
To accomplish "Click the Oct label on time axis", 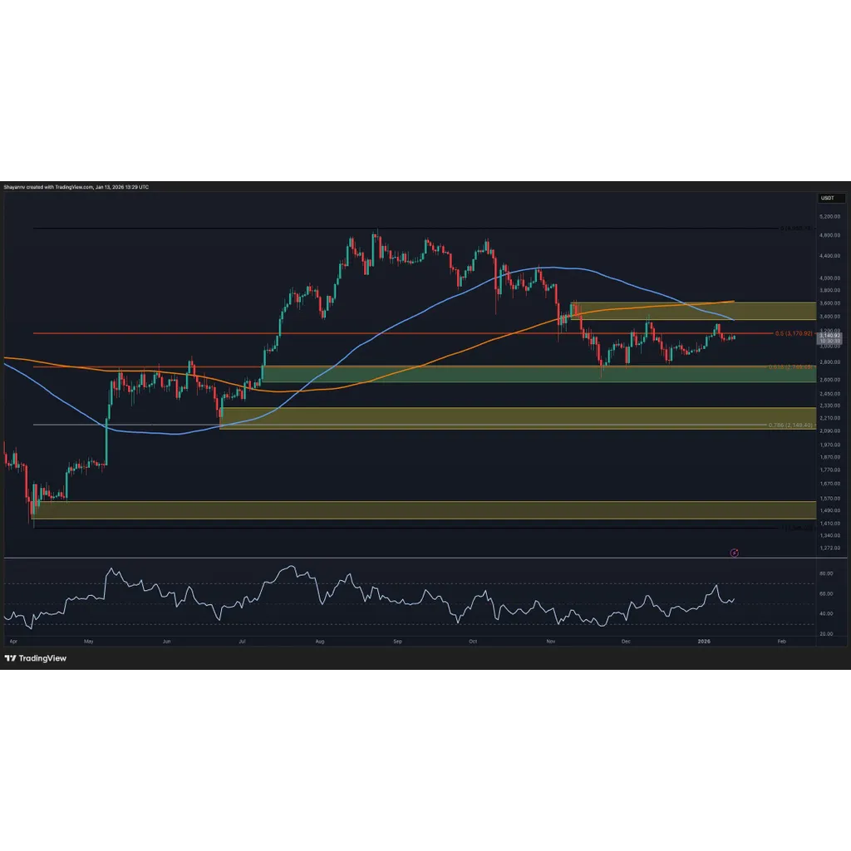I will coord(473,642).
